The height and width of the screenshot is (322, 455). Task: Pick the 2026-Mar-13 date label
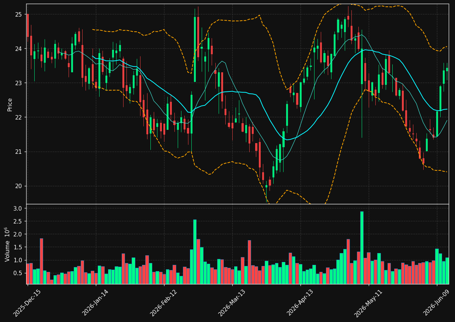pos(232,302)
